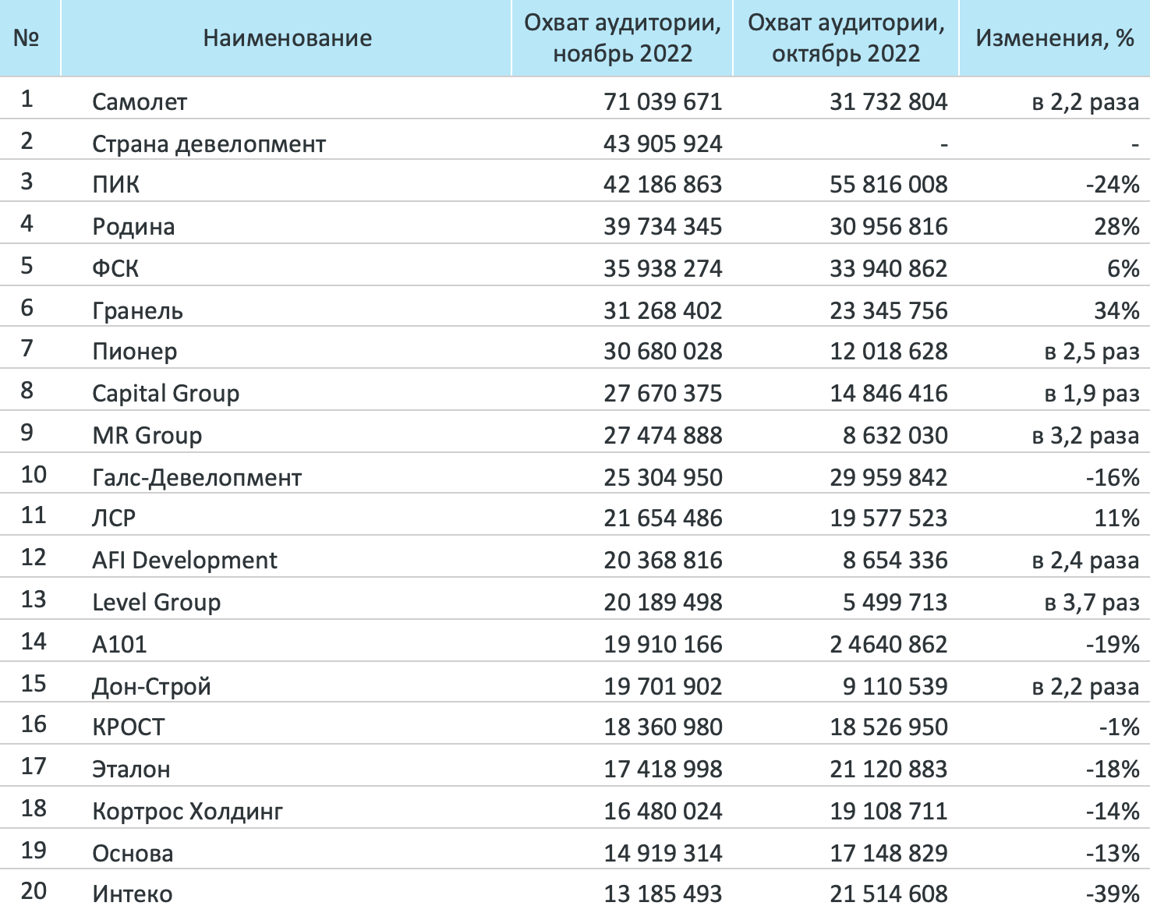This screenshot has height=913, width=1150.
Task: Click the 34% change for Гранель
Action: pos(1116,311)
